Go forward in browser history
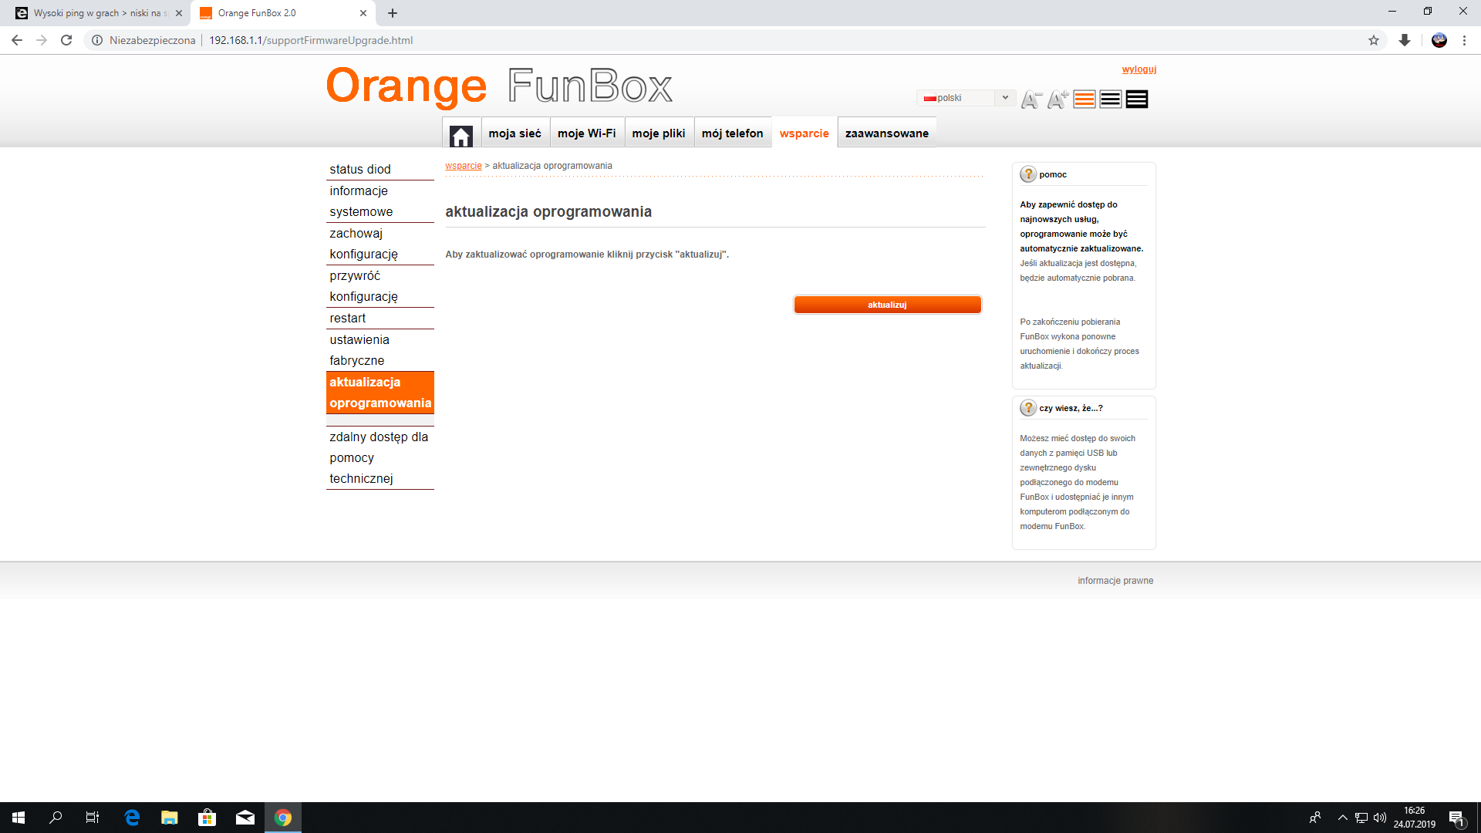 [x=42, y=40]
